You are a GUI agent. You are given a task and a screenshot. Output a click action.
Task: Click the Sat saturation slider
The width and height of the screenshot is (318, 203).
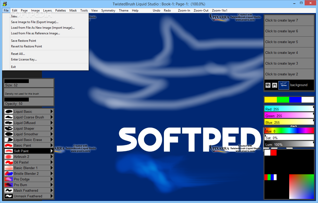[289, 137]
